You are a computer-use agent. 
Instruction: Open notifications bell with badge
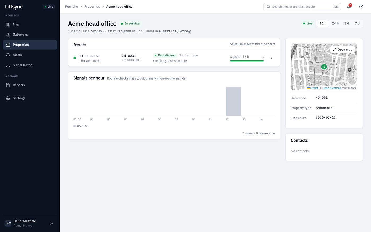point(349,7)
